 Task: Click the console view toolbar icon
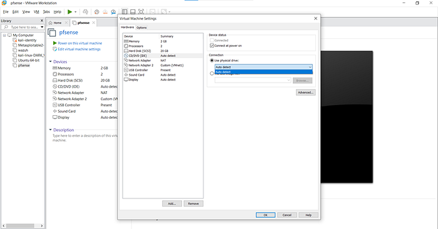click(x=153, y=12)
